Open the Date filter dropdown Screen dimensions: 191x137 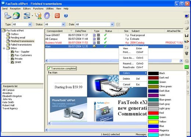pyautogui.click(x=112, y=24)
